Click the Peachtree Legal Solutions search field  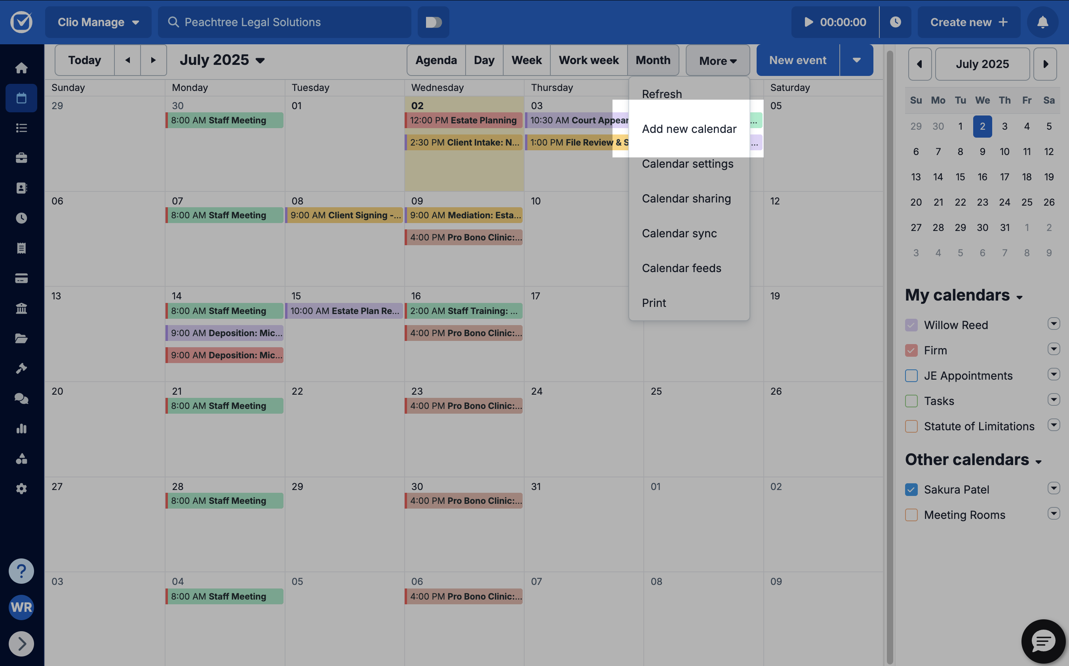(285, 22)
